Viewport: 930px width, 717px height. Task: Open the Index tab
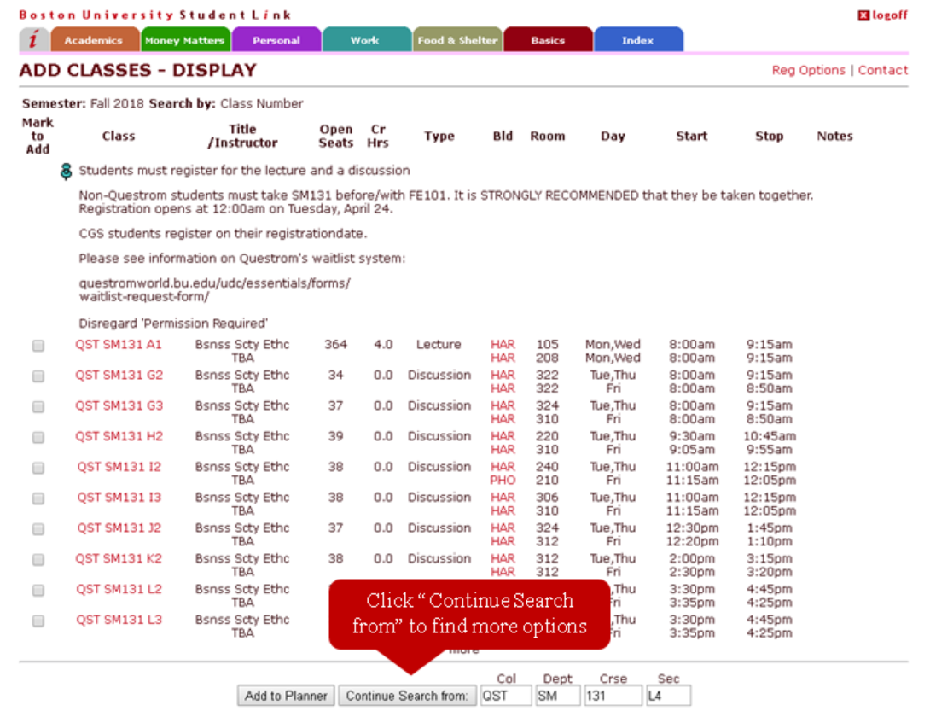click(x=638, y=40)
